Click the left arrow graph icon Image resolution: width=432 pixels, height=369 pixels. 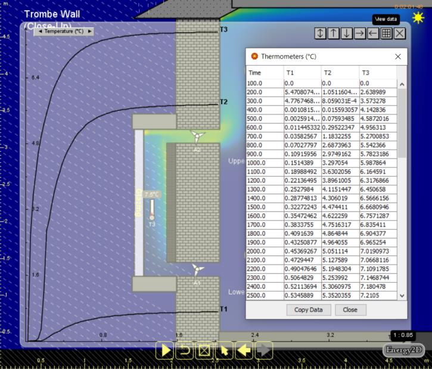[373, 34]
